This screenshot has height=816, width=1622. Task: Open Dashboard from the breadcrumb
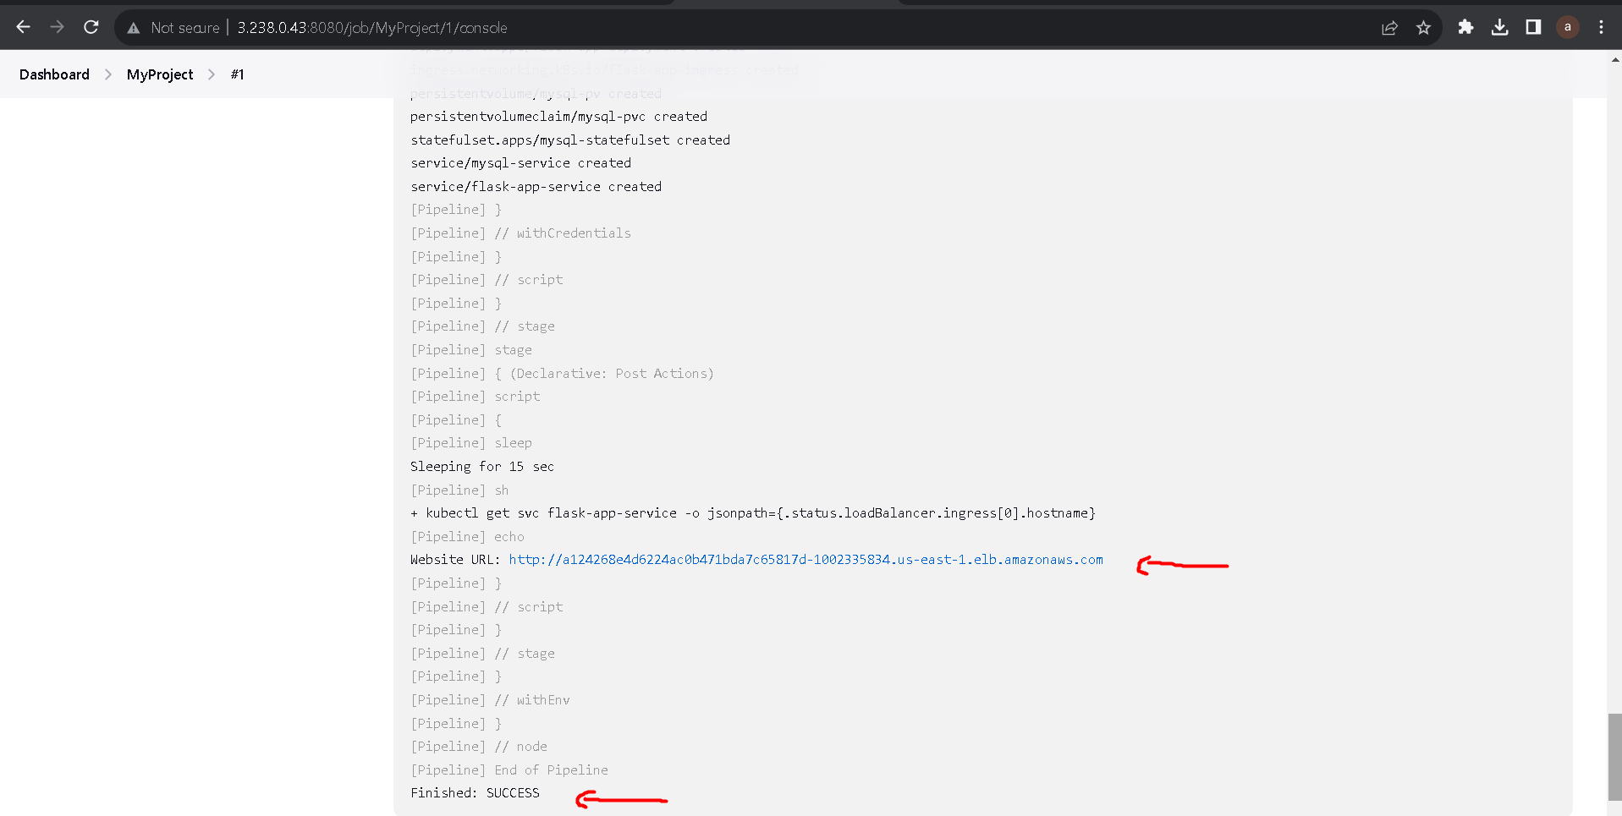coord(53,74)
